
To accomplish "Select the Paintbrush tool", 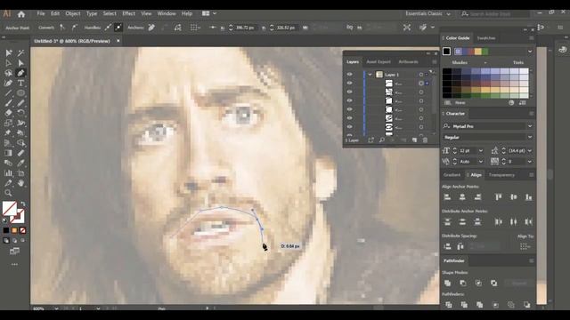I will [x=8, y=103].
